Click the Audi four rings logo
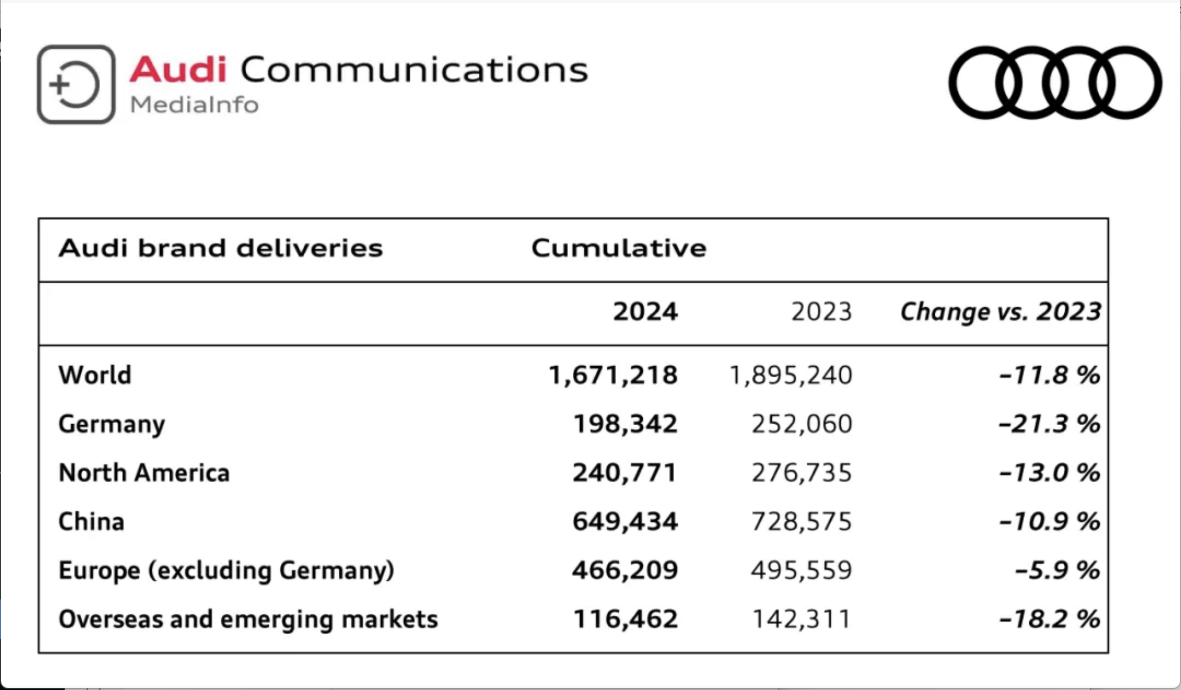1181x690 pixels. coord(1055,83)
